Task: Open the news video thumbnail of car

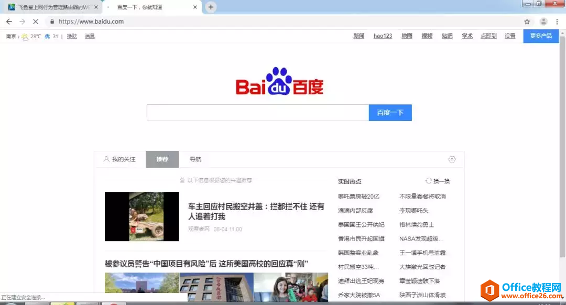Action: click(x=142, y=216)
